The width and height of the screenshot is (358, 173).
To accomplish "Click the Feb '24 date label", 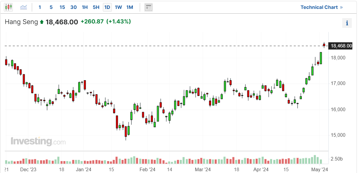I will (147, 169).
